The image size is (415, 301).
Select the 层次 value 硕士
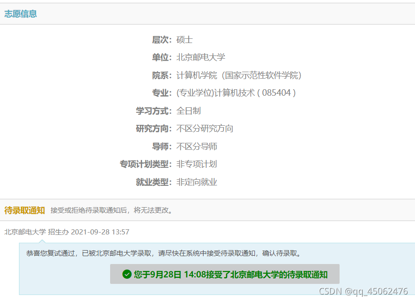click(185, 40)
